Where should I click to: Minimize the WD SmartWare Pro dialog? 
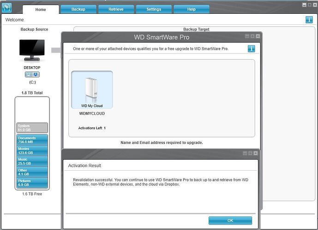click(247, 36)
